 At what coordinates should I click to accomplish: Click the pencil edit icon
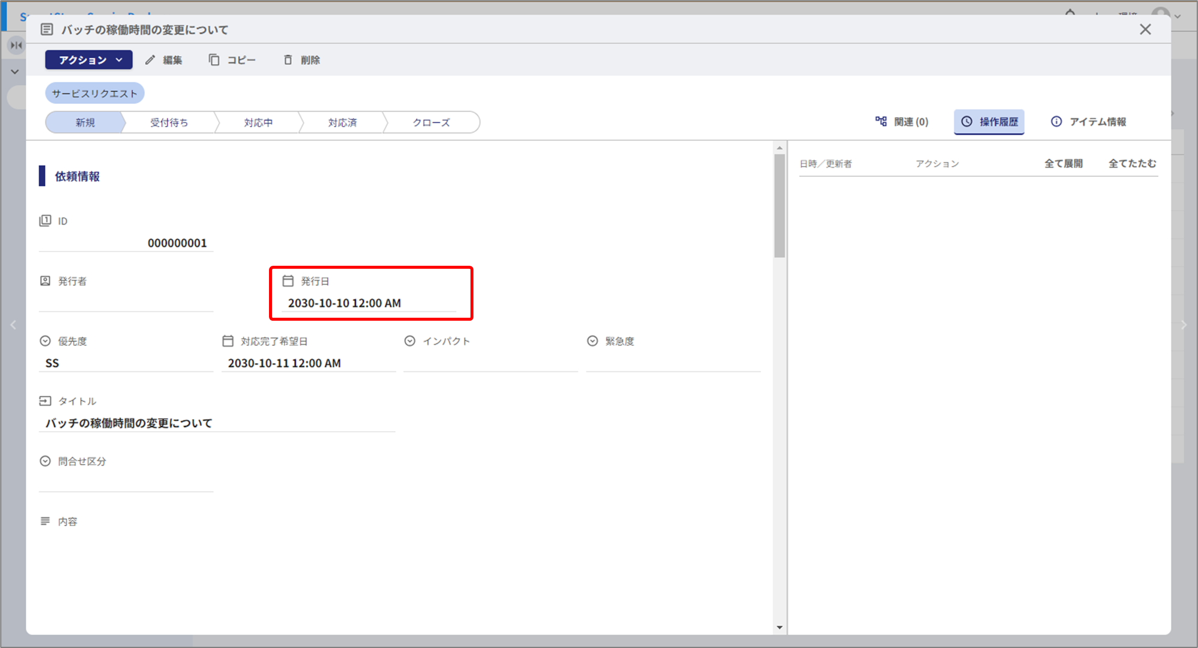[150, 60]
